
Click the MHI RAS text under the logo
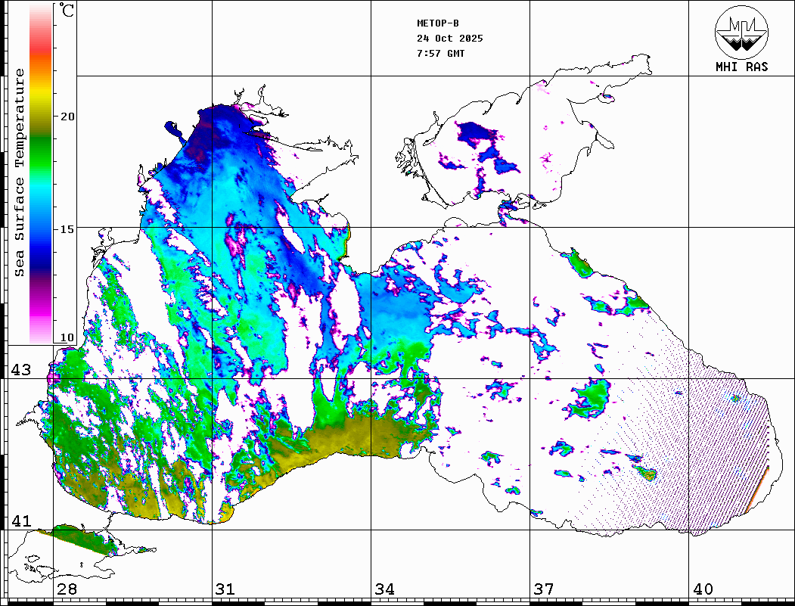[741, 67]
